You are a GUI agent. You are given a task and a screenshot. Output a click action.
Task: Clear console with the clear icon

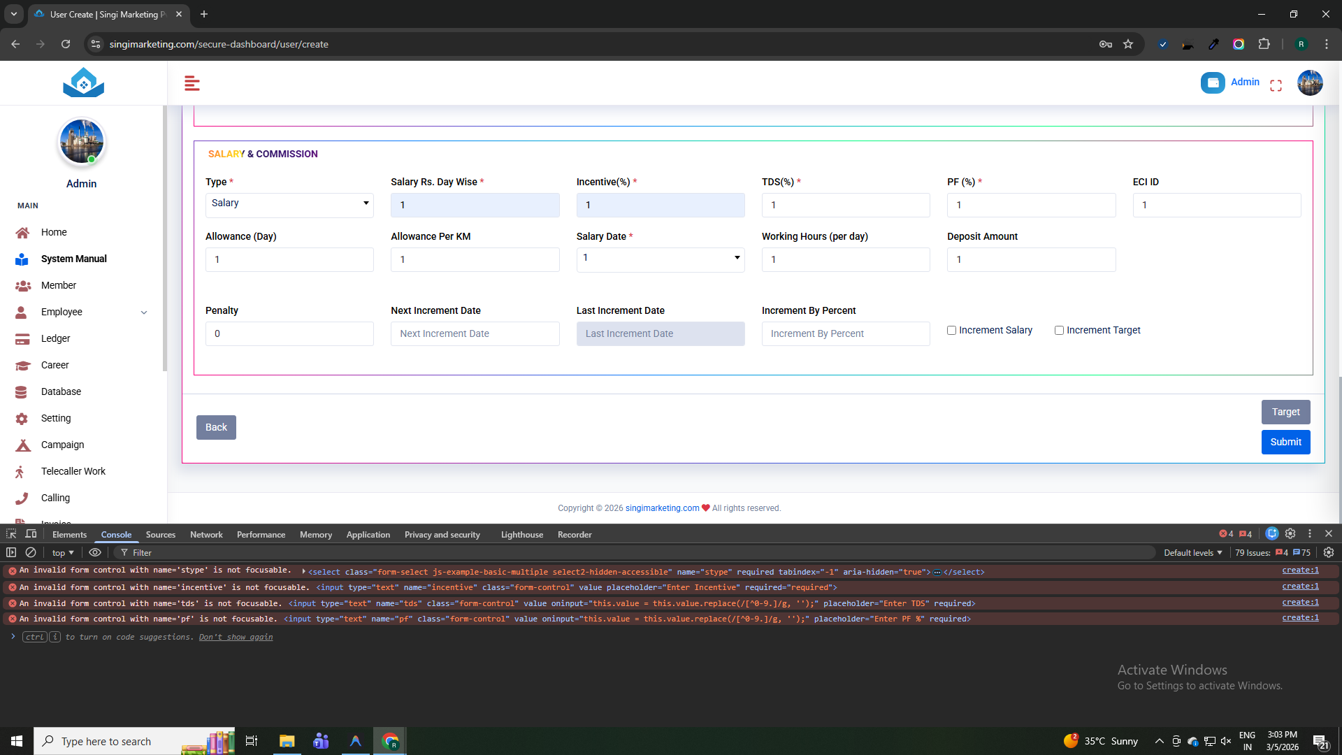point(31,552)
